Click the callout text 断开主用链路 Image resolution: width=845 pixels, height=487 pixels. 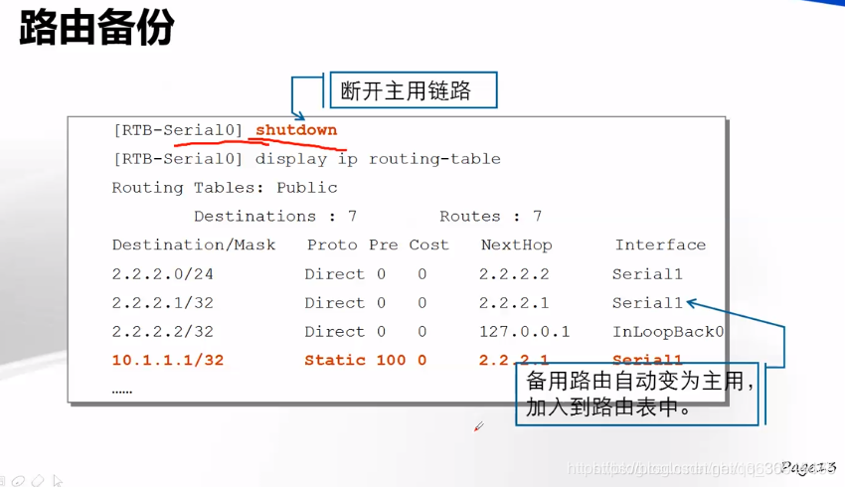406,90
